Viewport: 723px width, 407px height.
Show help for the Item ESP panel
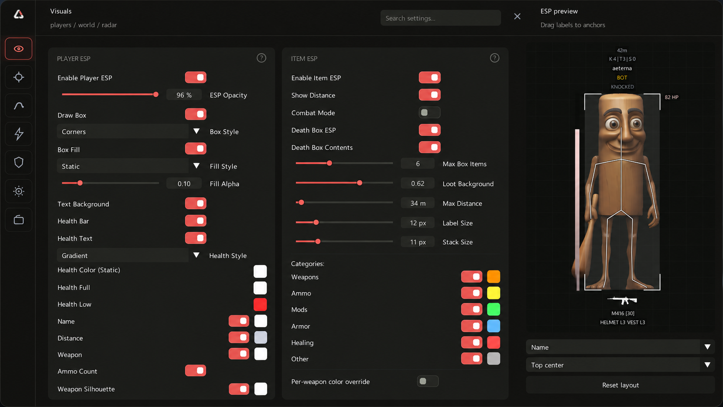click(494, 58)
